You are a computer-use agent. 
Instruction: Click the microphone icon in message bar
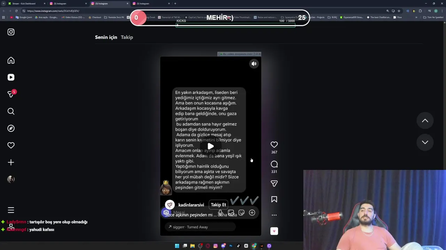pos(220,212)
